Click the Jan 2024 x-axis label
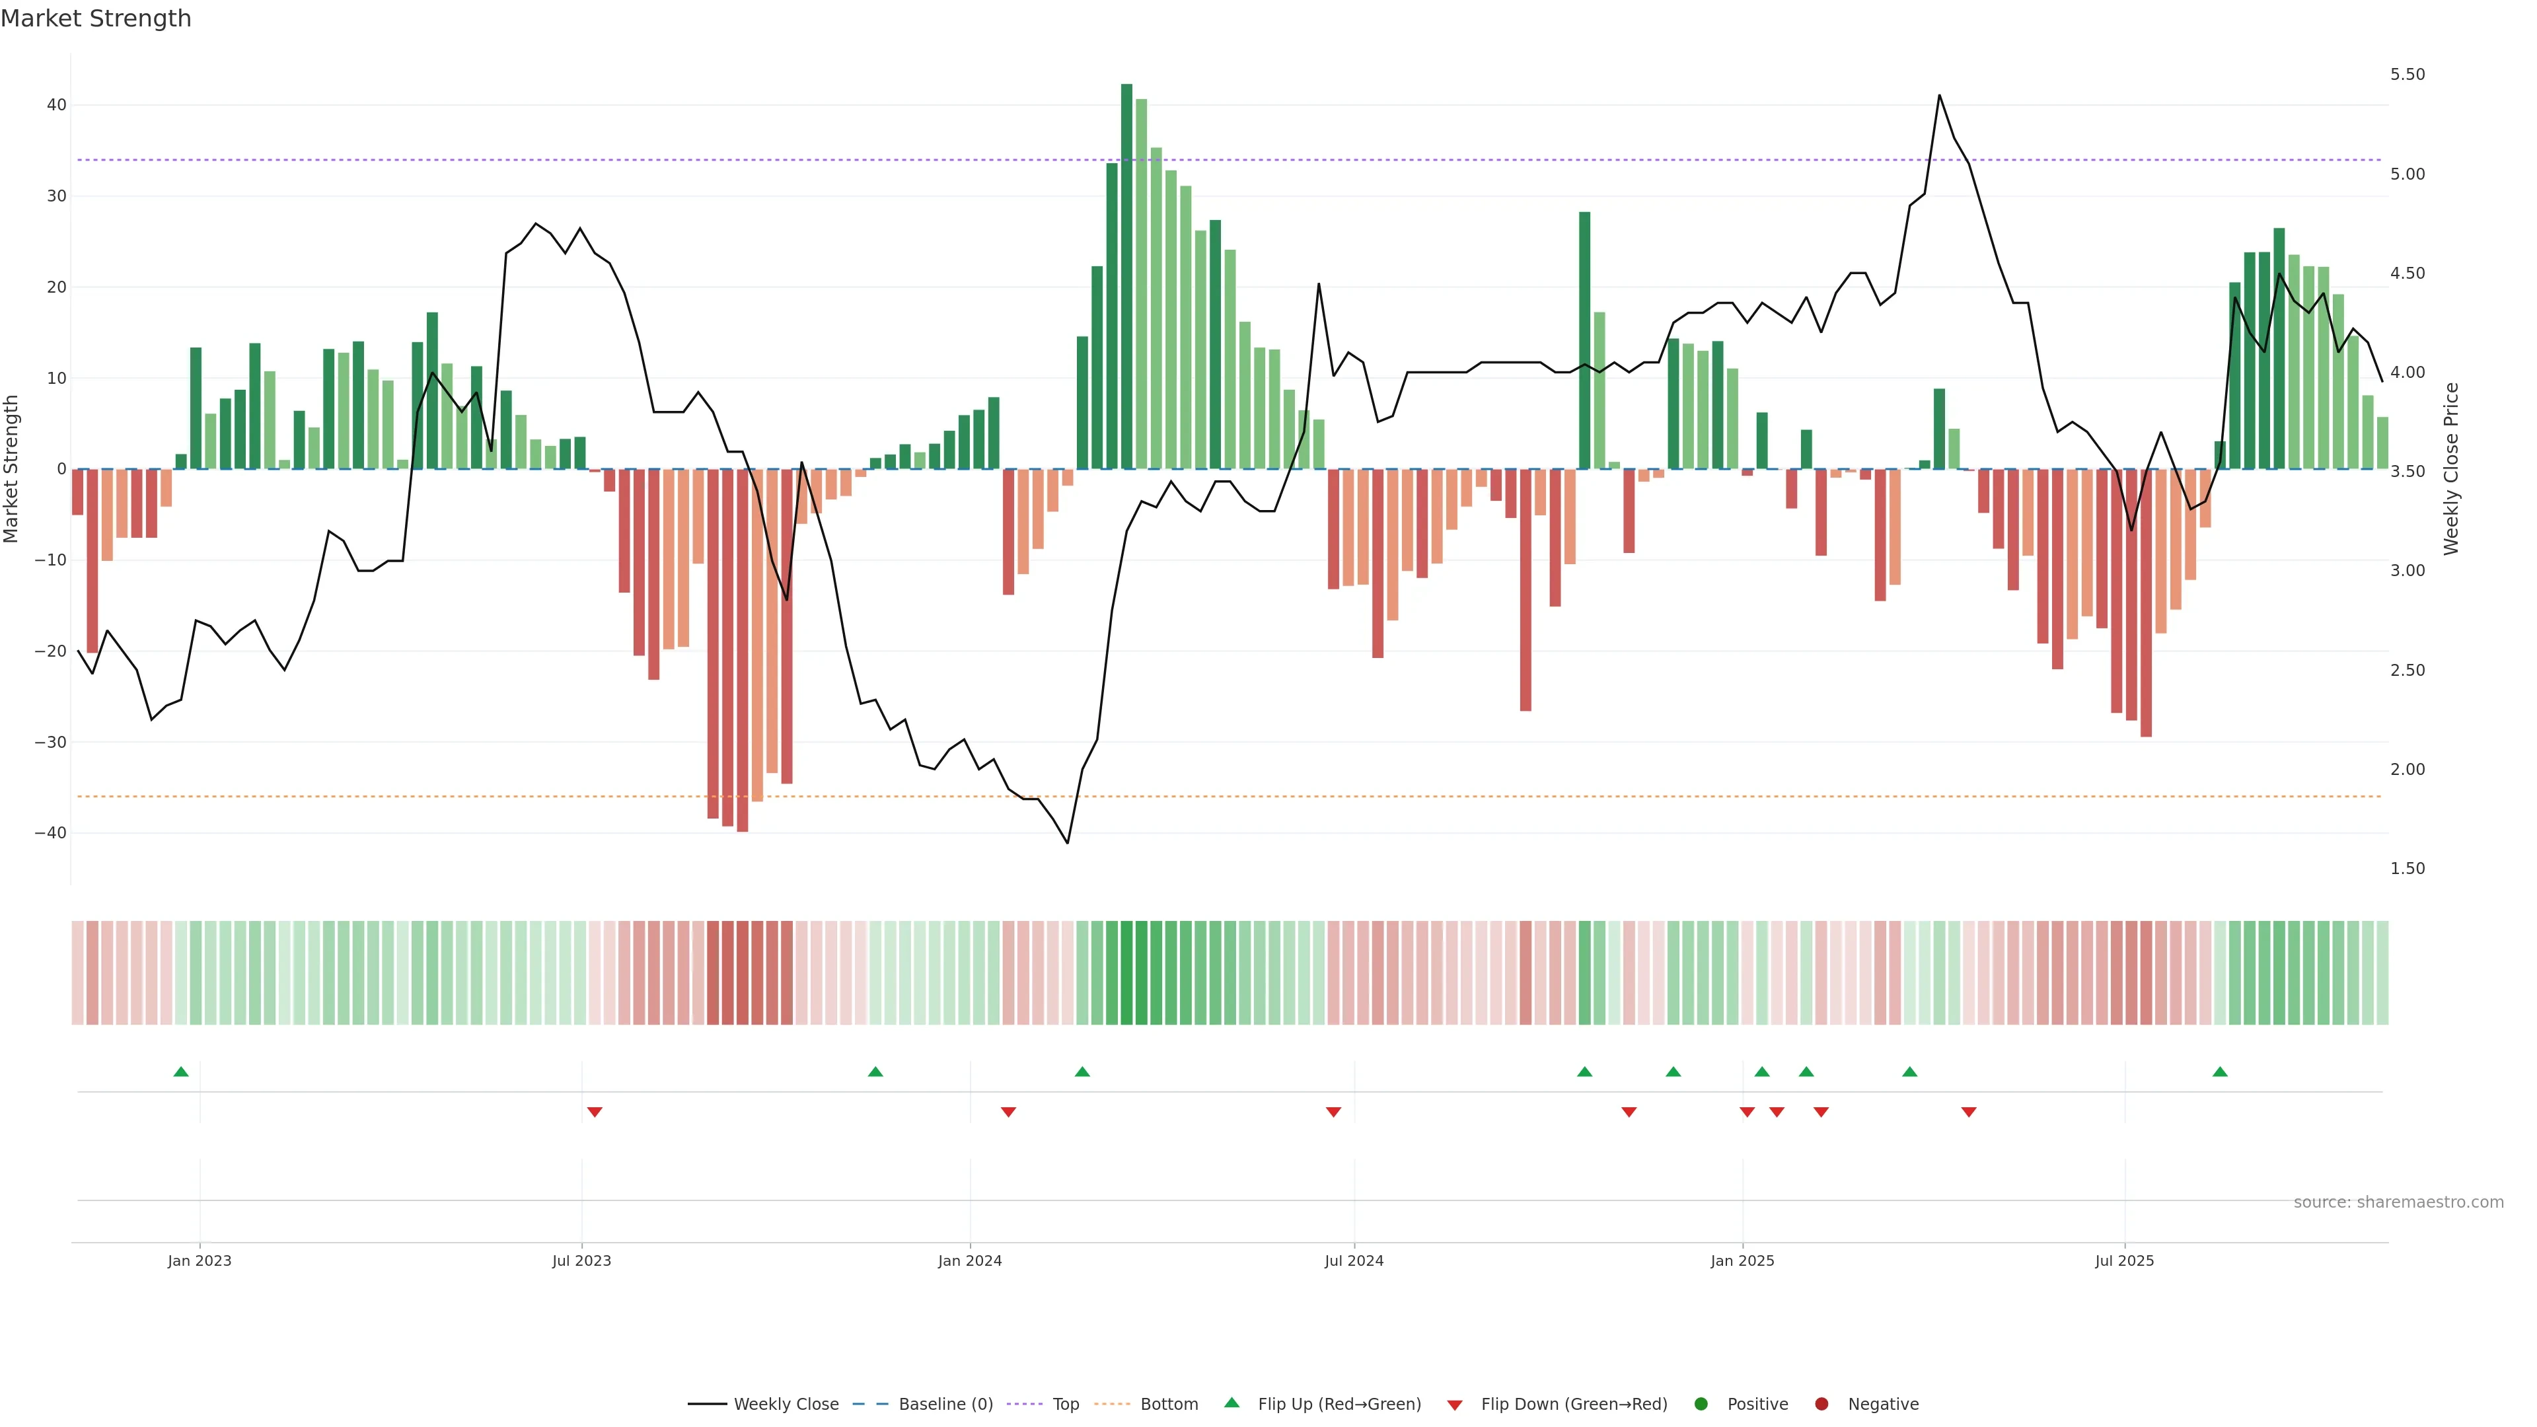 [970, 1262]
